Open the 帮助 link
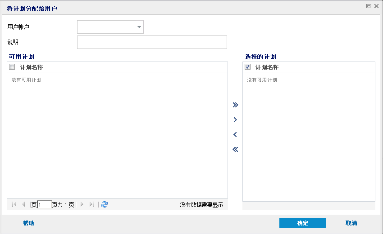383x234 pixels. point(29,223)
